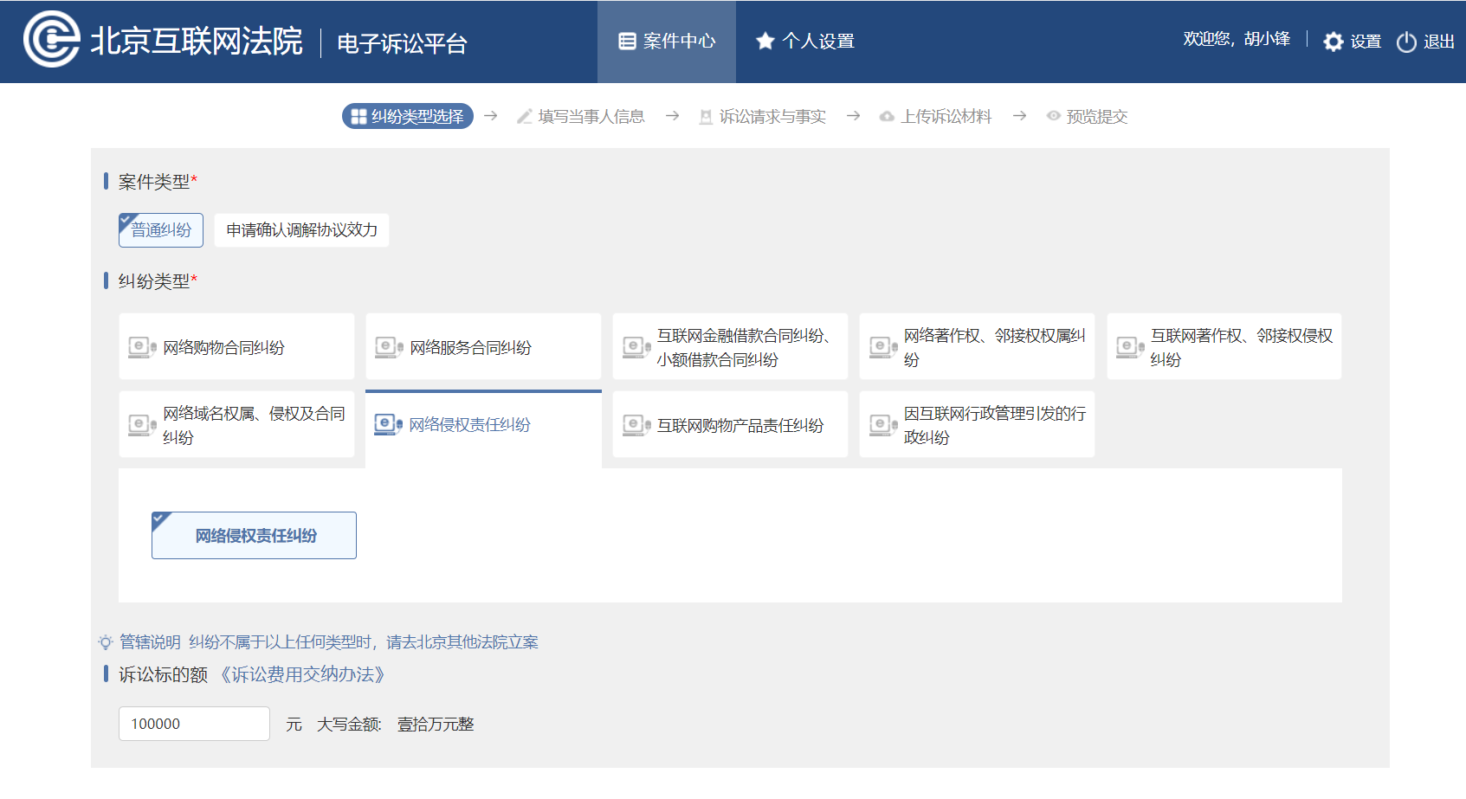The height and width of the screenshot is (799, 1466).
Task: Choose the 网络侵权责任纠纷 dispute type tab
Action: 483,428
